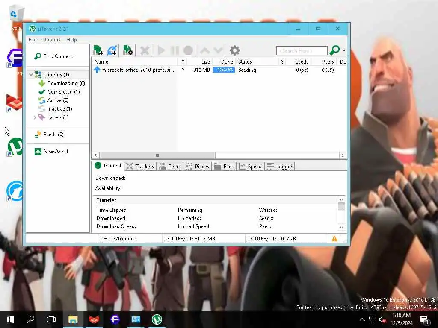This screenshot has width=438, height=328.
Task: Click the Remove torrent X icon
Action: pyautogui.click(x=145, y=50)
